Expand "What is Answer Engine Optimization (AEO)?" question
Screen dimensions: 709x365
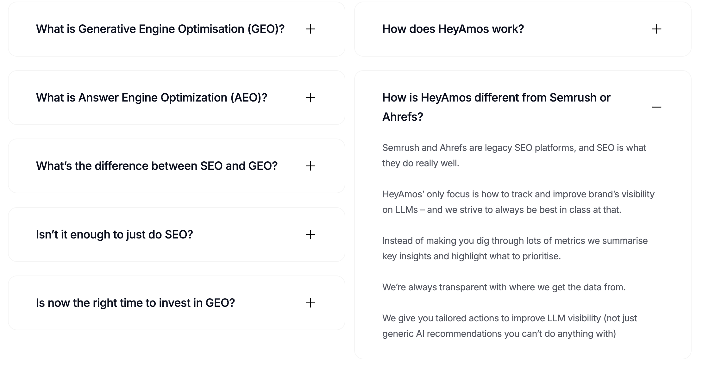152,98
